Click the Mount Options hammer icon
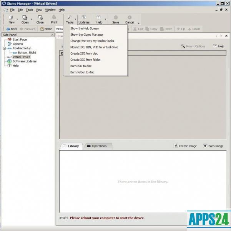The image size is (231, 231). click(183, 46)
